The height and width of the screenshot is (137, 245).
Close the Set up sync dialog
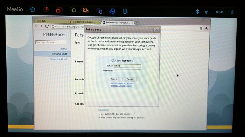coord(156,30)
